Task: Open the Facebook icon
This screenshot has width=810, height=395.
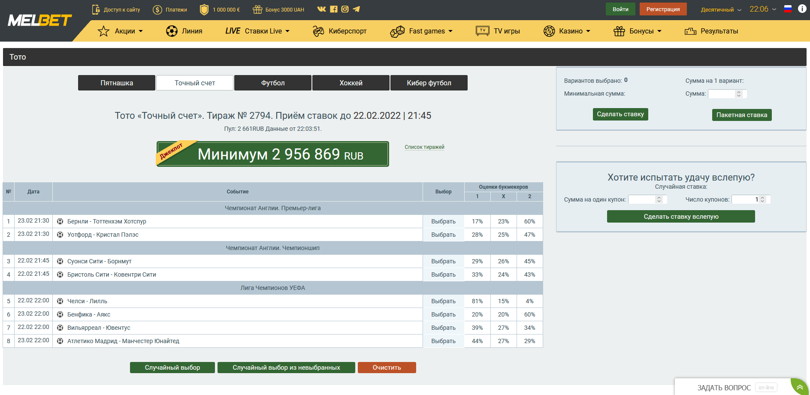Action: [x=333, y=9]
